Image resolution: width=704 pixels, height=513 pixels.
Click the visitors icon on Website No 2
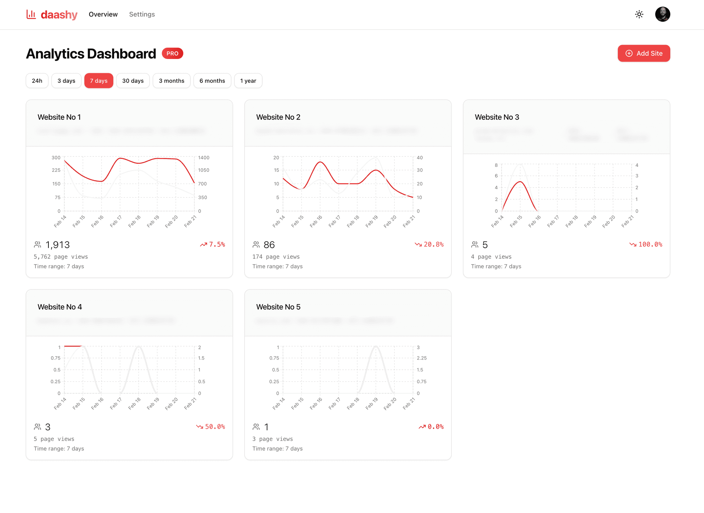coord(256,244)
